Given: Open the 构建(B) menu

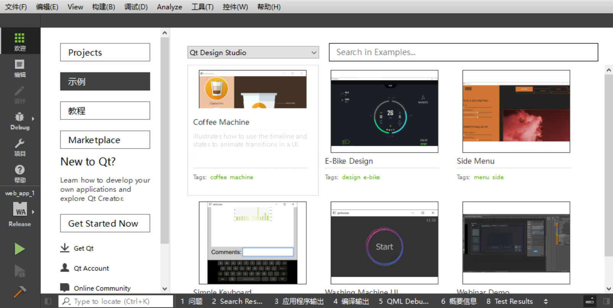Looking at the screenshot, I should [104, 7].
